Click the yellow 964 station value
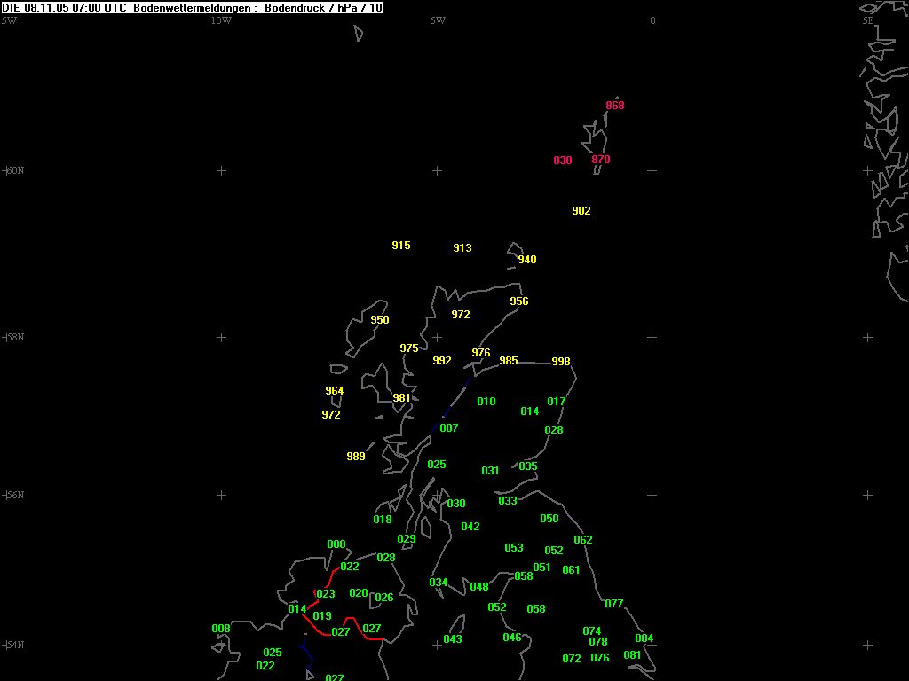The image size is (909, 681). pos(335,391)
